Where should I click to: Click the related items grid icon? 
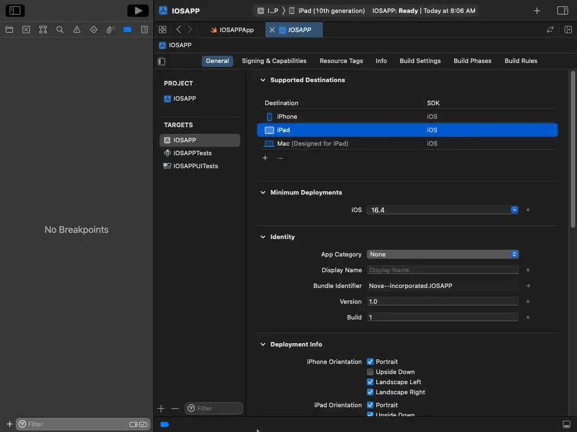[x=162, y=30]
